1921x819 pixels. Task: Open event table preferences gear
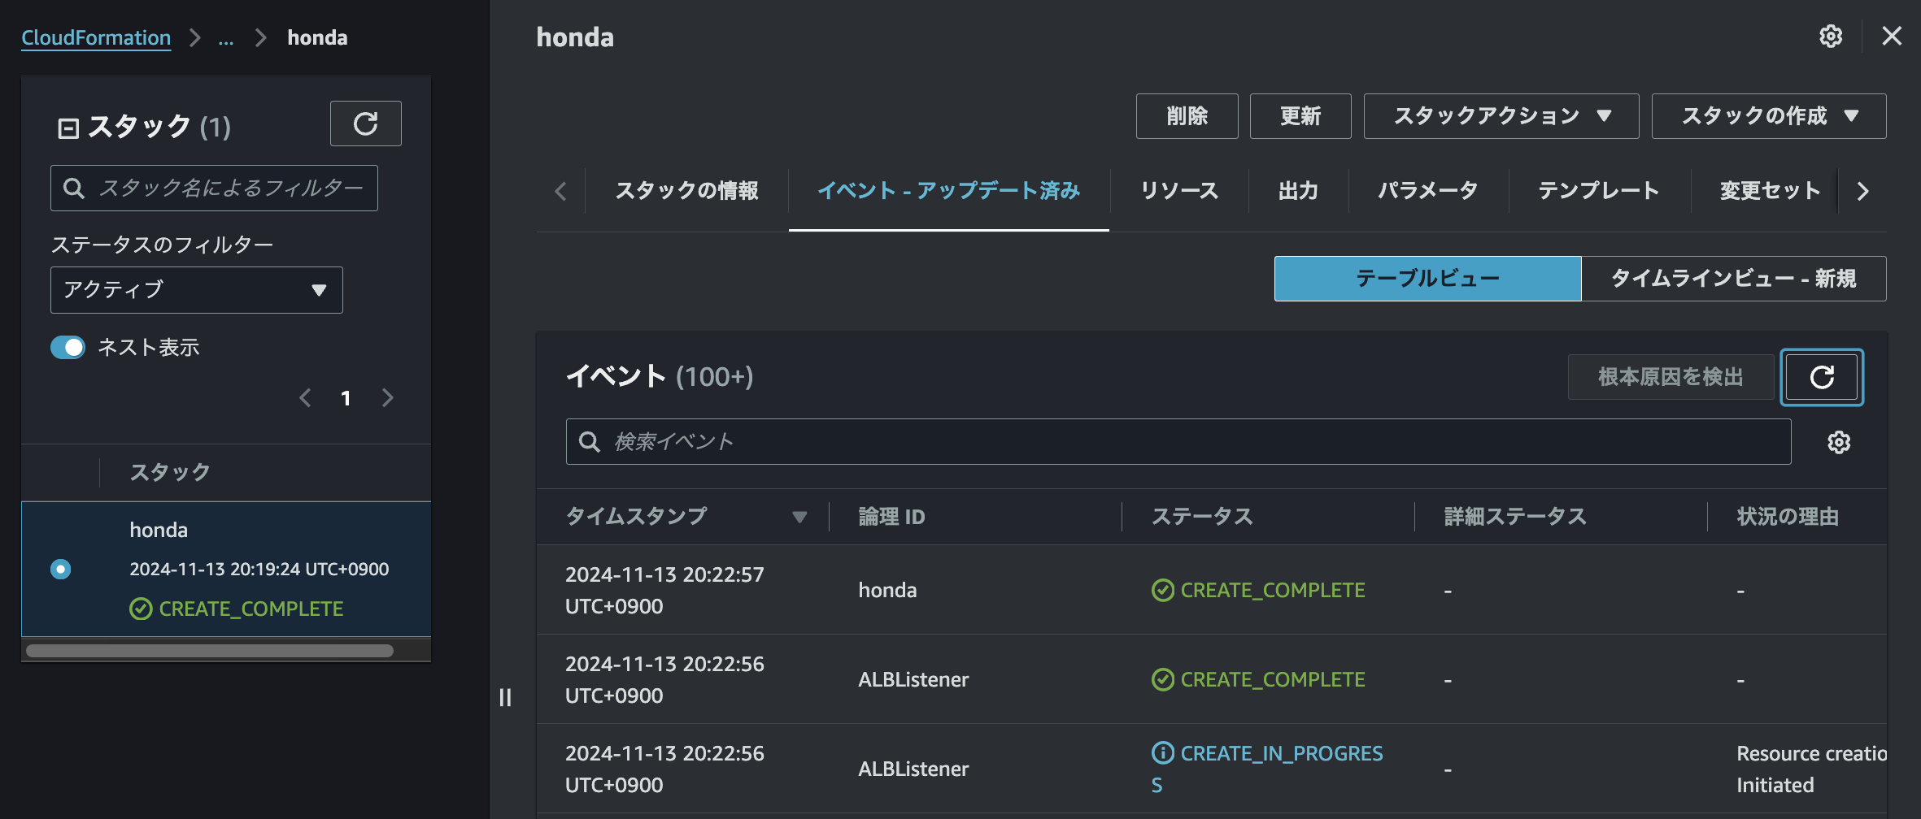click(1839, 441)
